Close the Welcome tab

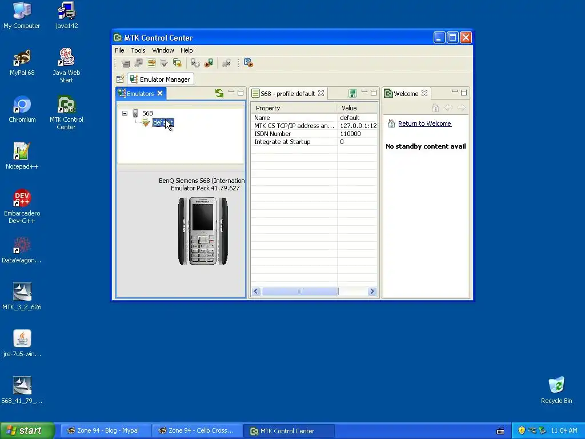pyautogui.click(x=424, y=93)
